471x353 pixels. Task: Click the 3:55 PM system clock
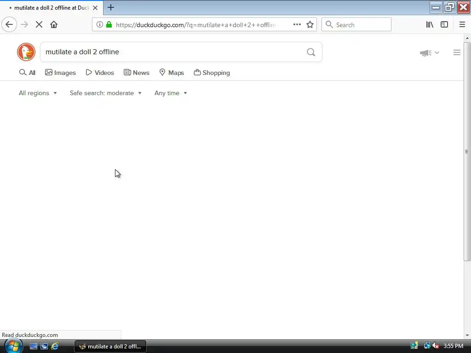[453, 346]
